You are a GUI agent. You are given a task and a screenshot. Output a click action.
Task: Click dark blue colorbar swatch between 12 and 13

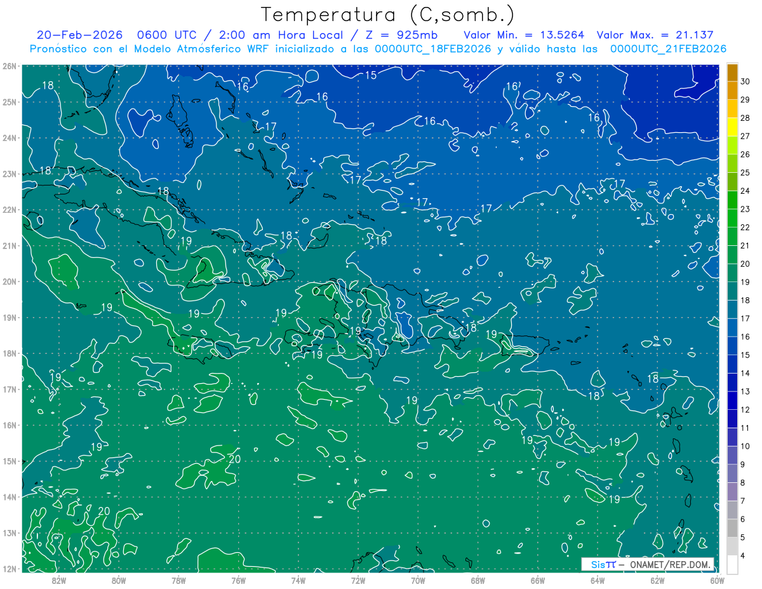tap(732, 401)
